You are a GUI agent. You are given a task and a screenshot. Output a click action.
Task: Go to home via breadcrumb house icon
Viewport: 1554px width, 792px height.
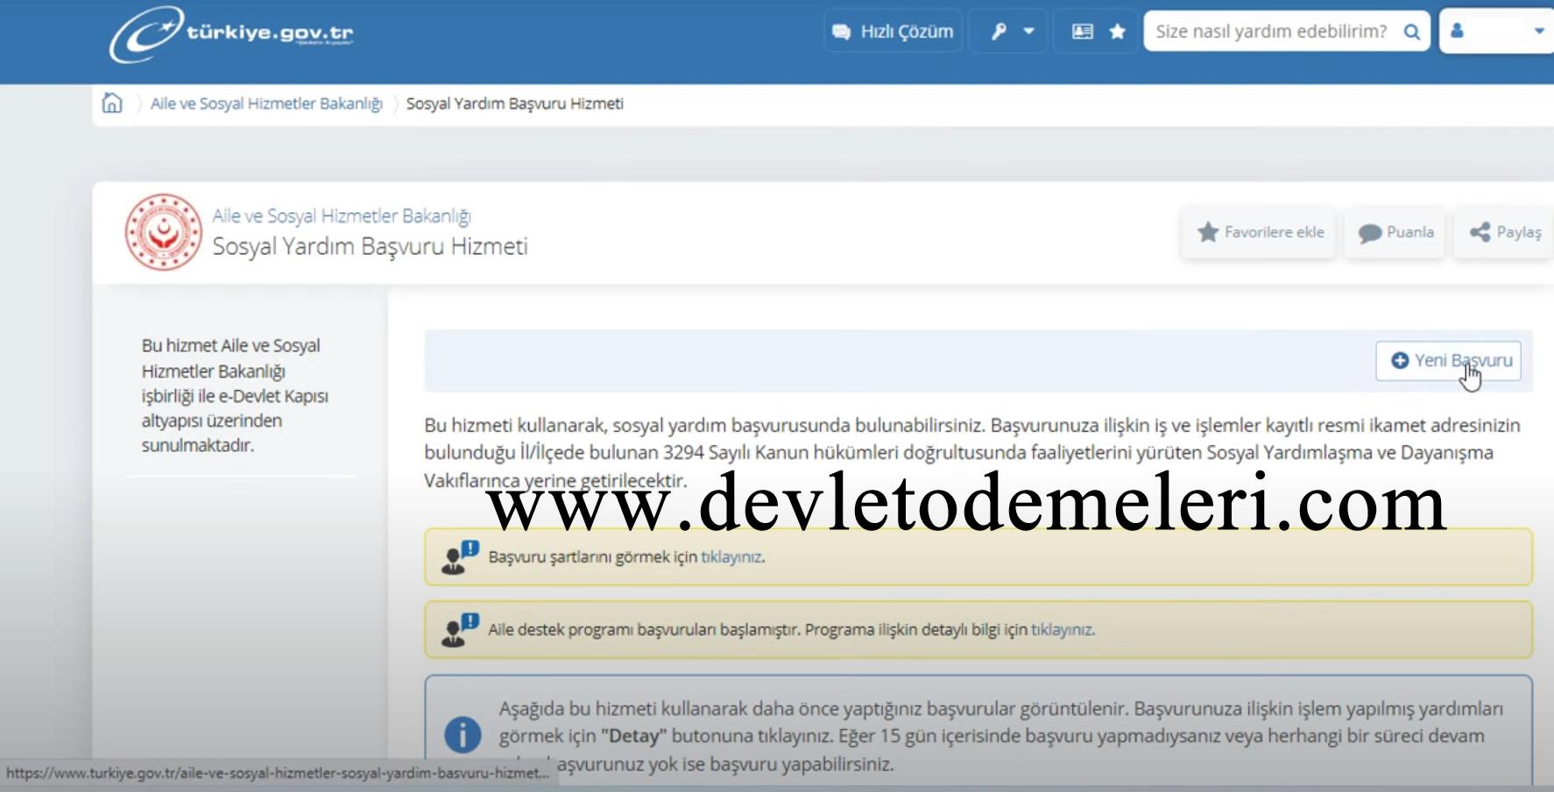(x=112, y=103)
